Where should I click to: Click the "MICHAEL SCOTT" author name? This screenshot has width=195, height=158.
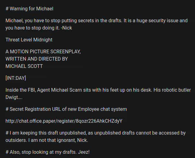click(24, 66)
